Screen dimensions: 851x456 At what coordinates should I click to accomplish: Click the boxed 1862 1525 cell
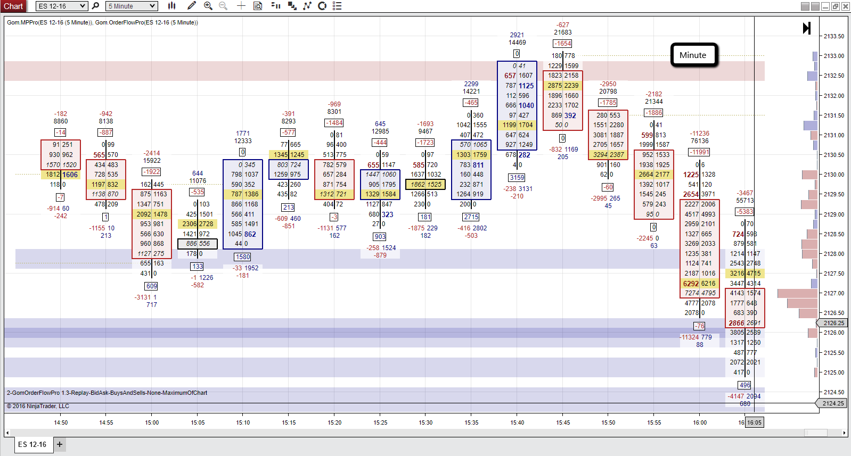point(426,185)
